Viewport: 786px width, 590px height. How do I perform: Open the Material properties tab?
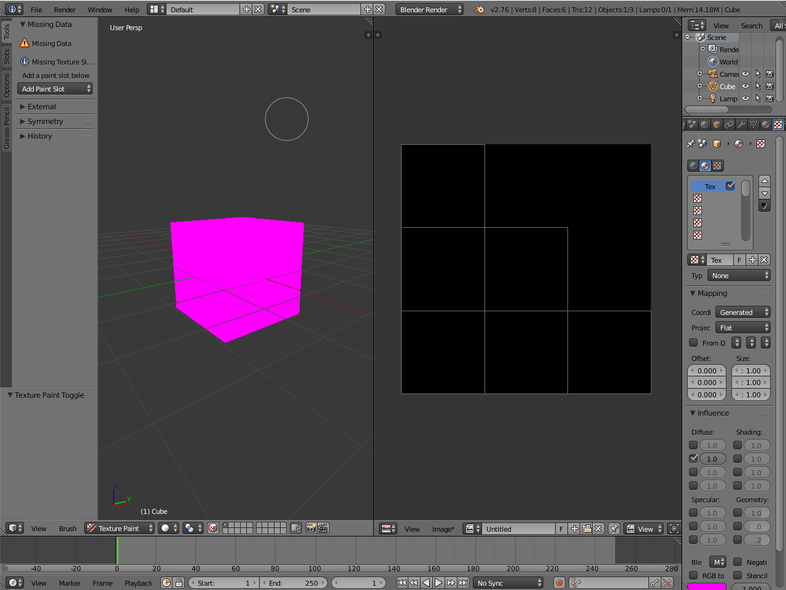point(766,124)
